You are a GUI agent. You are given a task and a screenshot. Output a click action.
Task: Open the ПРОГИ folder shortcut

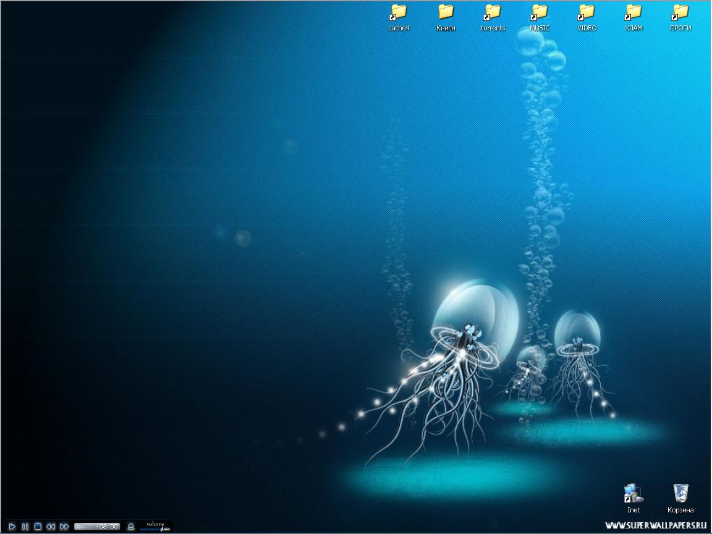coord(680,12)
